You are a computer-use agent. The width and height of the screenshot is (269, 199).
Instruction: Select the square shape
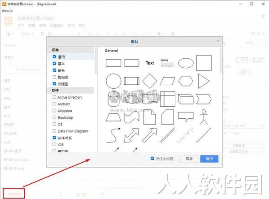pyautogui.click(x=204, y=63)
